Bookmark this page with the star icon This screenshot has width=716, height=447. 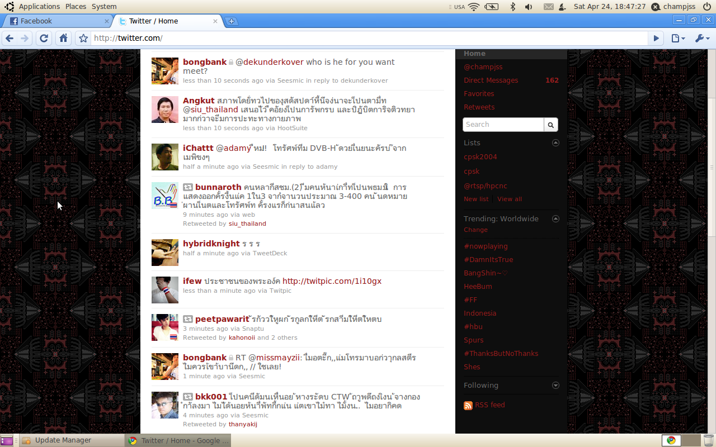click(x=83, y=38)
